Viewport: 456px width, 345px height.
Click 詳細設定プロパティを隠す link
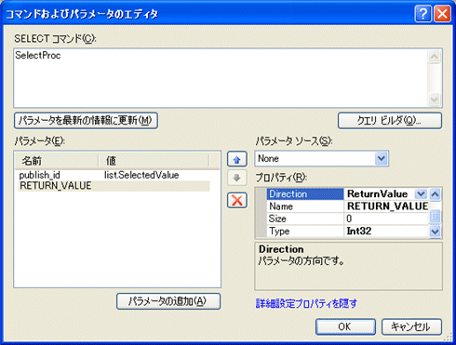(x=306, y=303)
